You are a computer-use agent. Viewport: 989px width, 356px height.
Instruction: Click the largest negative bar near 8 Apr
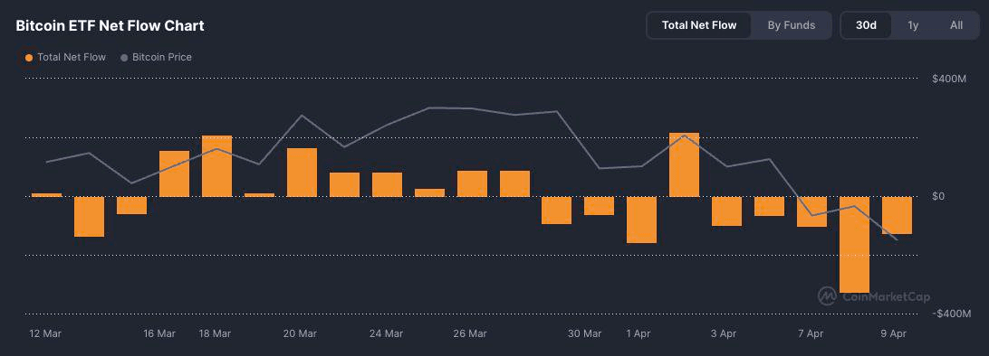[855, 245]
